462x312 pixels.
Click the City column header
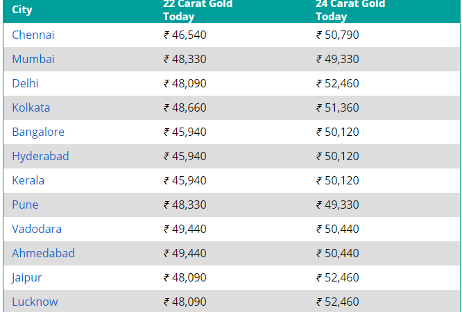22,10
